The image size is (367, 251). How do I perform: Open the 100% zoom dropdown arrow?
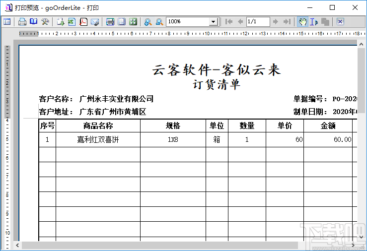[x=213, y=22]
